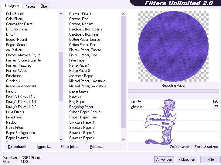Select Structure Paper 3 filter
The height and width of the screenshot is (165, 221).
[x=82, y=133]
